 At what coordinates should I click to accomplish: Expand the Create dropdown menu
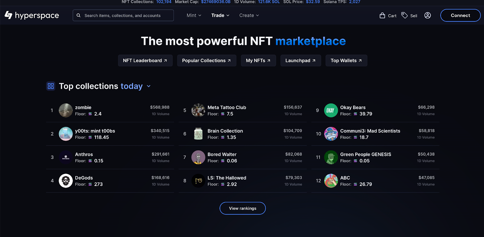point(249,15)
